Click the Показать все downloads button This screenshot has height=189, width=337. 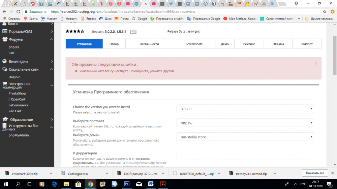tap(315, 173)
